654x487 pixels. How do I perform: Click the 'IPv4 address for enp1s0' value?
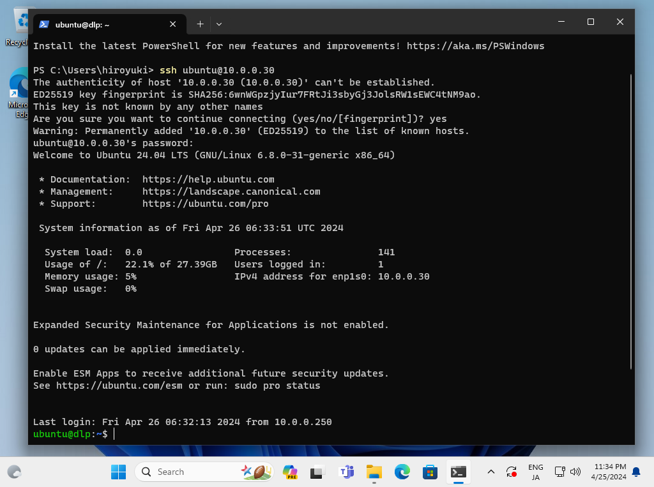(x=404, y=276)
